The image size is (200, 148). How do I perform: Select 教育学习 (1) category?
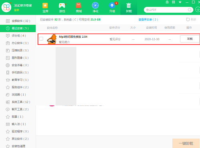pyautogui.click(x=18, y=80)
